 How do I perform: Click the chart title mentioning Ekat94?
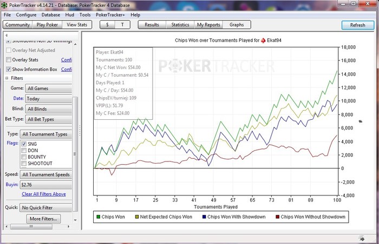[228, 40]
